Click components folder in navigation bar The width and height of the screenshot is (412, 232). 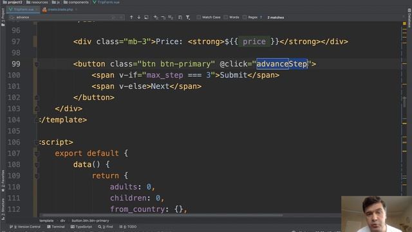pos(76,3)
